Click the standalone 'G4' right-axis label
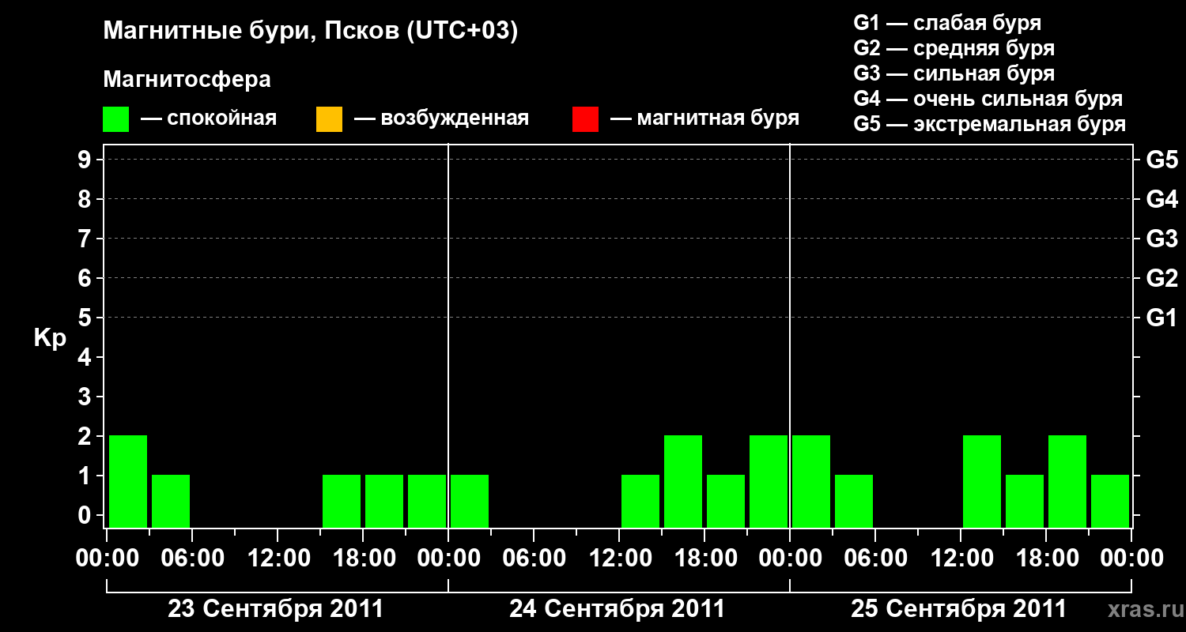 pos(1161,199)
